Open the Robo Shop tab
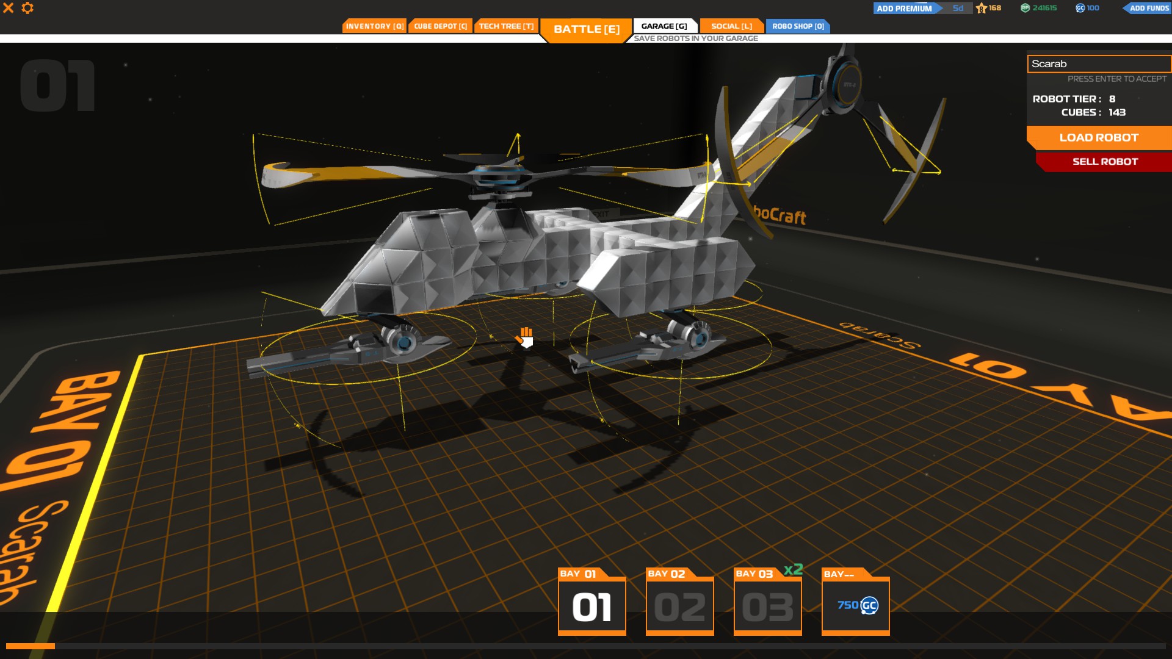The height and width of the screenshot is (659, 1172). click(798, 26)
